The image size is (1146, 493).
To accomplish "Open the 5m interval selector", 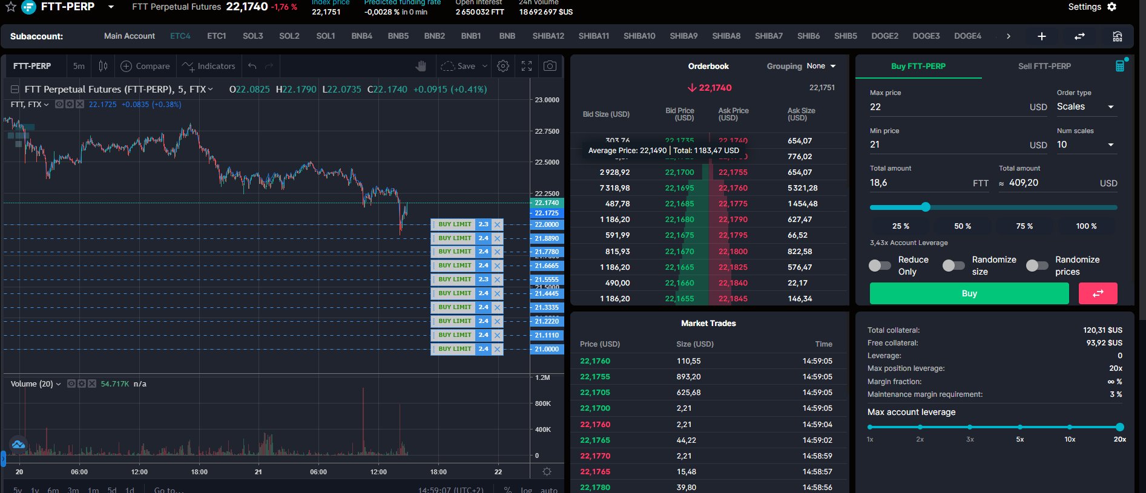I will pos(79,66).
